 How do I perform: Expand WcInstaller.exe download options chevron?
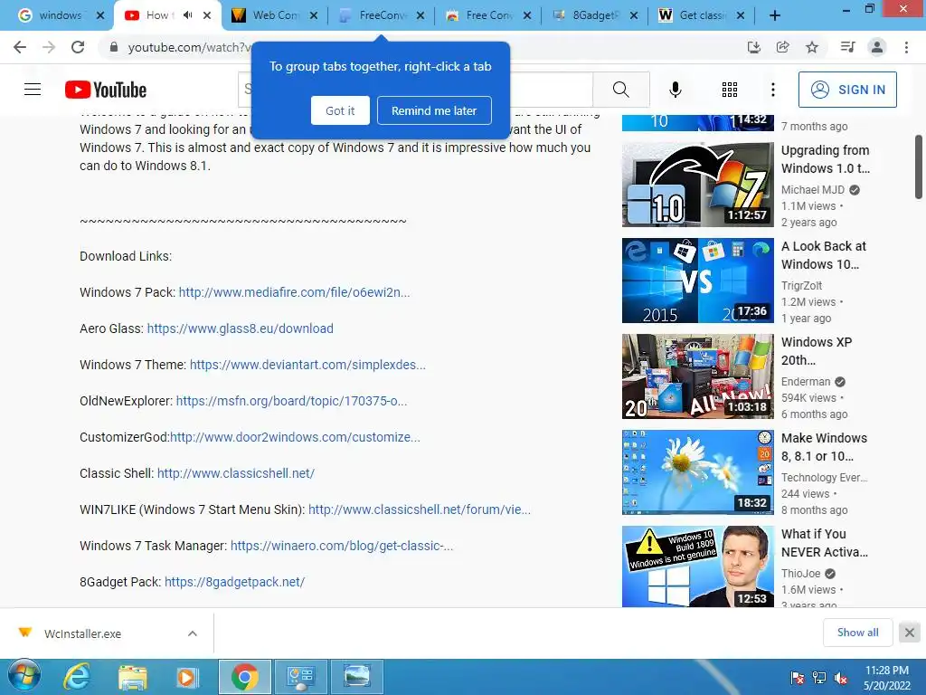pos(192,633)
